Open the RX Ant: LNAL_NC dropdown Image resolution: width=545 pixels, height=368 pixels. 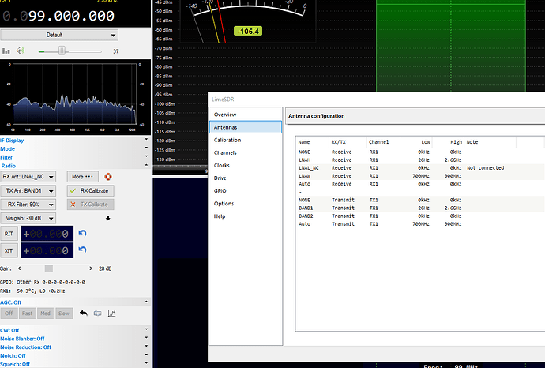pos(29,177)
